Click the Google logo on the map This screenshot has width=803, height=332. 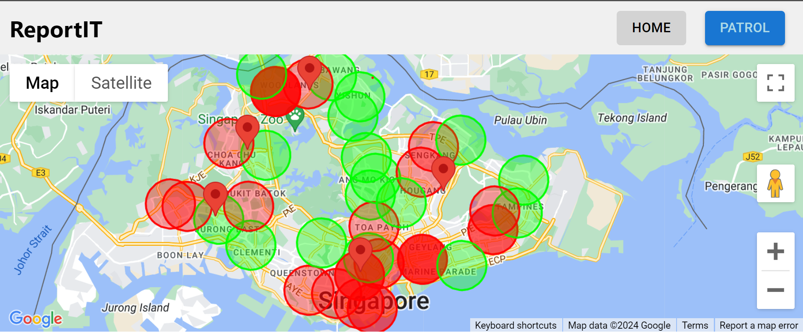pyautogui.click(x=36, y=319)
